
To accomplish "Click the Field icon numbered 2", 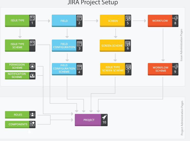I will tap(79, 18).
